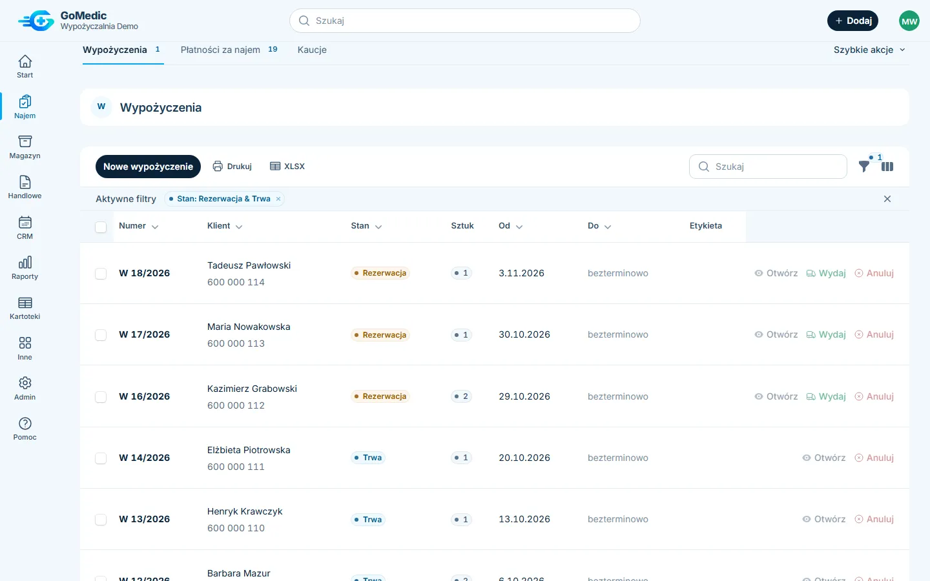Clear all active filters bar

click(887, 199)
